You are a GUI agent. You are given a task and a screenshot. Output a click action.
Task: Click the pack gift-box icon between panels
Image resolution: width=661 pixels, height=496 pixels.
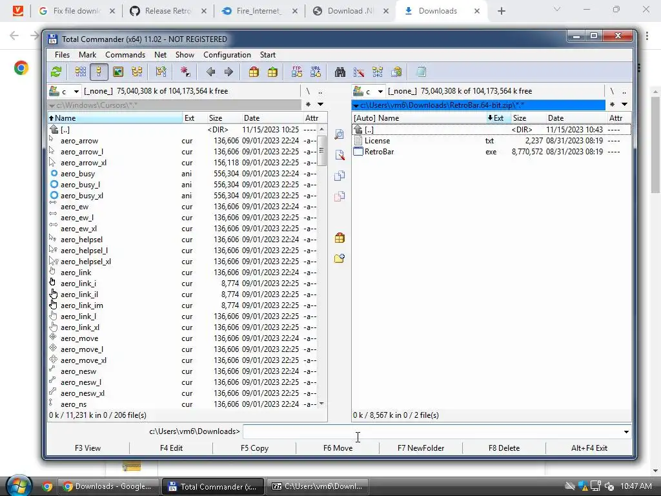340,238
